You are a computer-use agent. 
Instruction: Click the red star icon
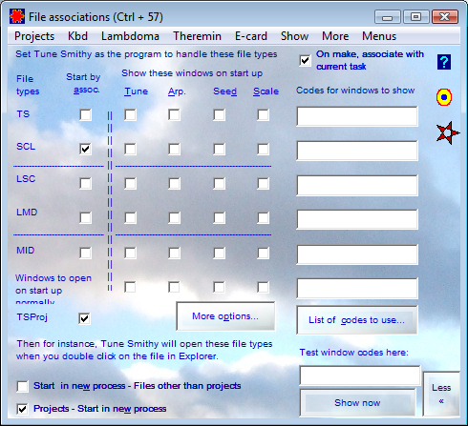click(x=448, y=132)
